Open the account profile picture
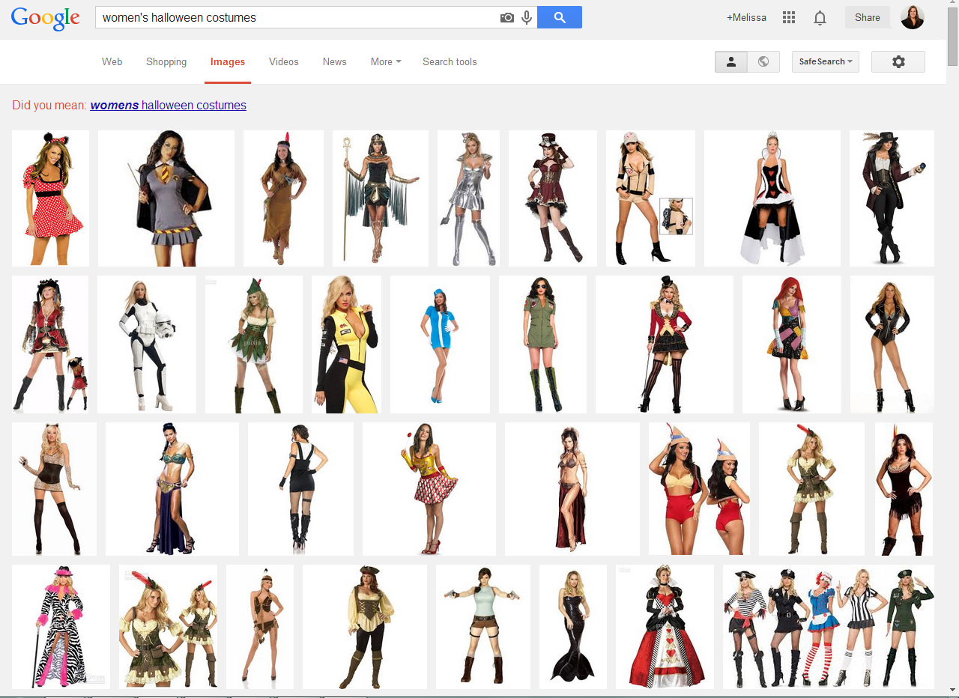This screenshot has width=959, height=698. coord(912,17)
